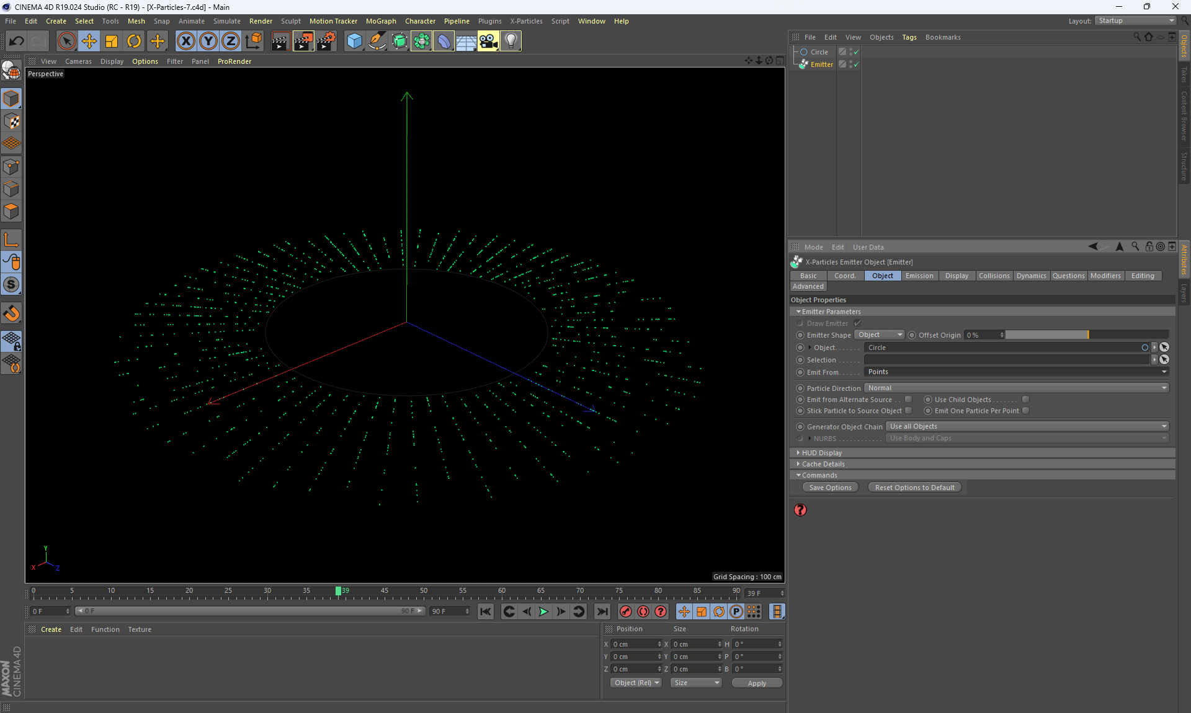Toggle Use Child Objects checkbox
Viewport: 1191px width, 713px height.
(x=1026, y=400)
